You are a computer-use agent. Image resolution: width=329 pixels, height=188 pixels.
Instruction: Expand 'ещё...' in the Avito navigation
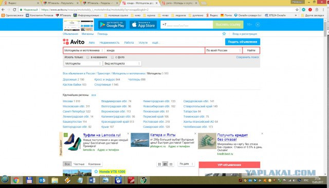pos(156,43)
